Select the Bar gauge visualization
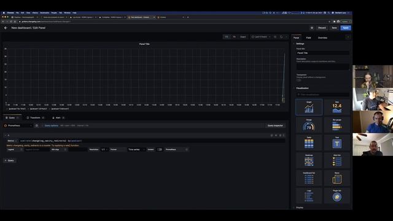Screen dimensions: 393x221 337,125
